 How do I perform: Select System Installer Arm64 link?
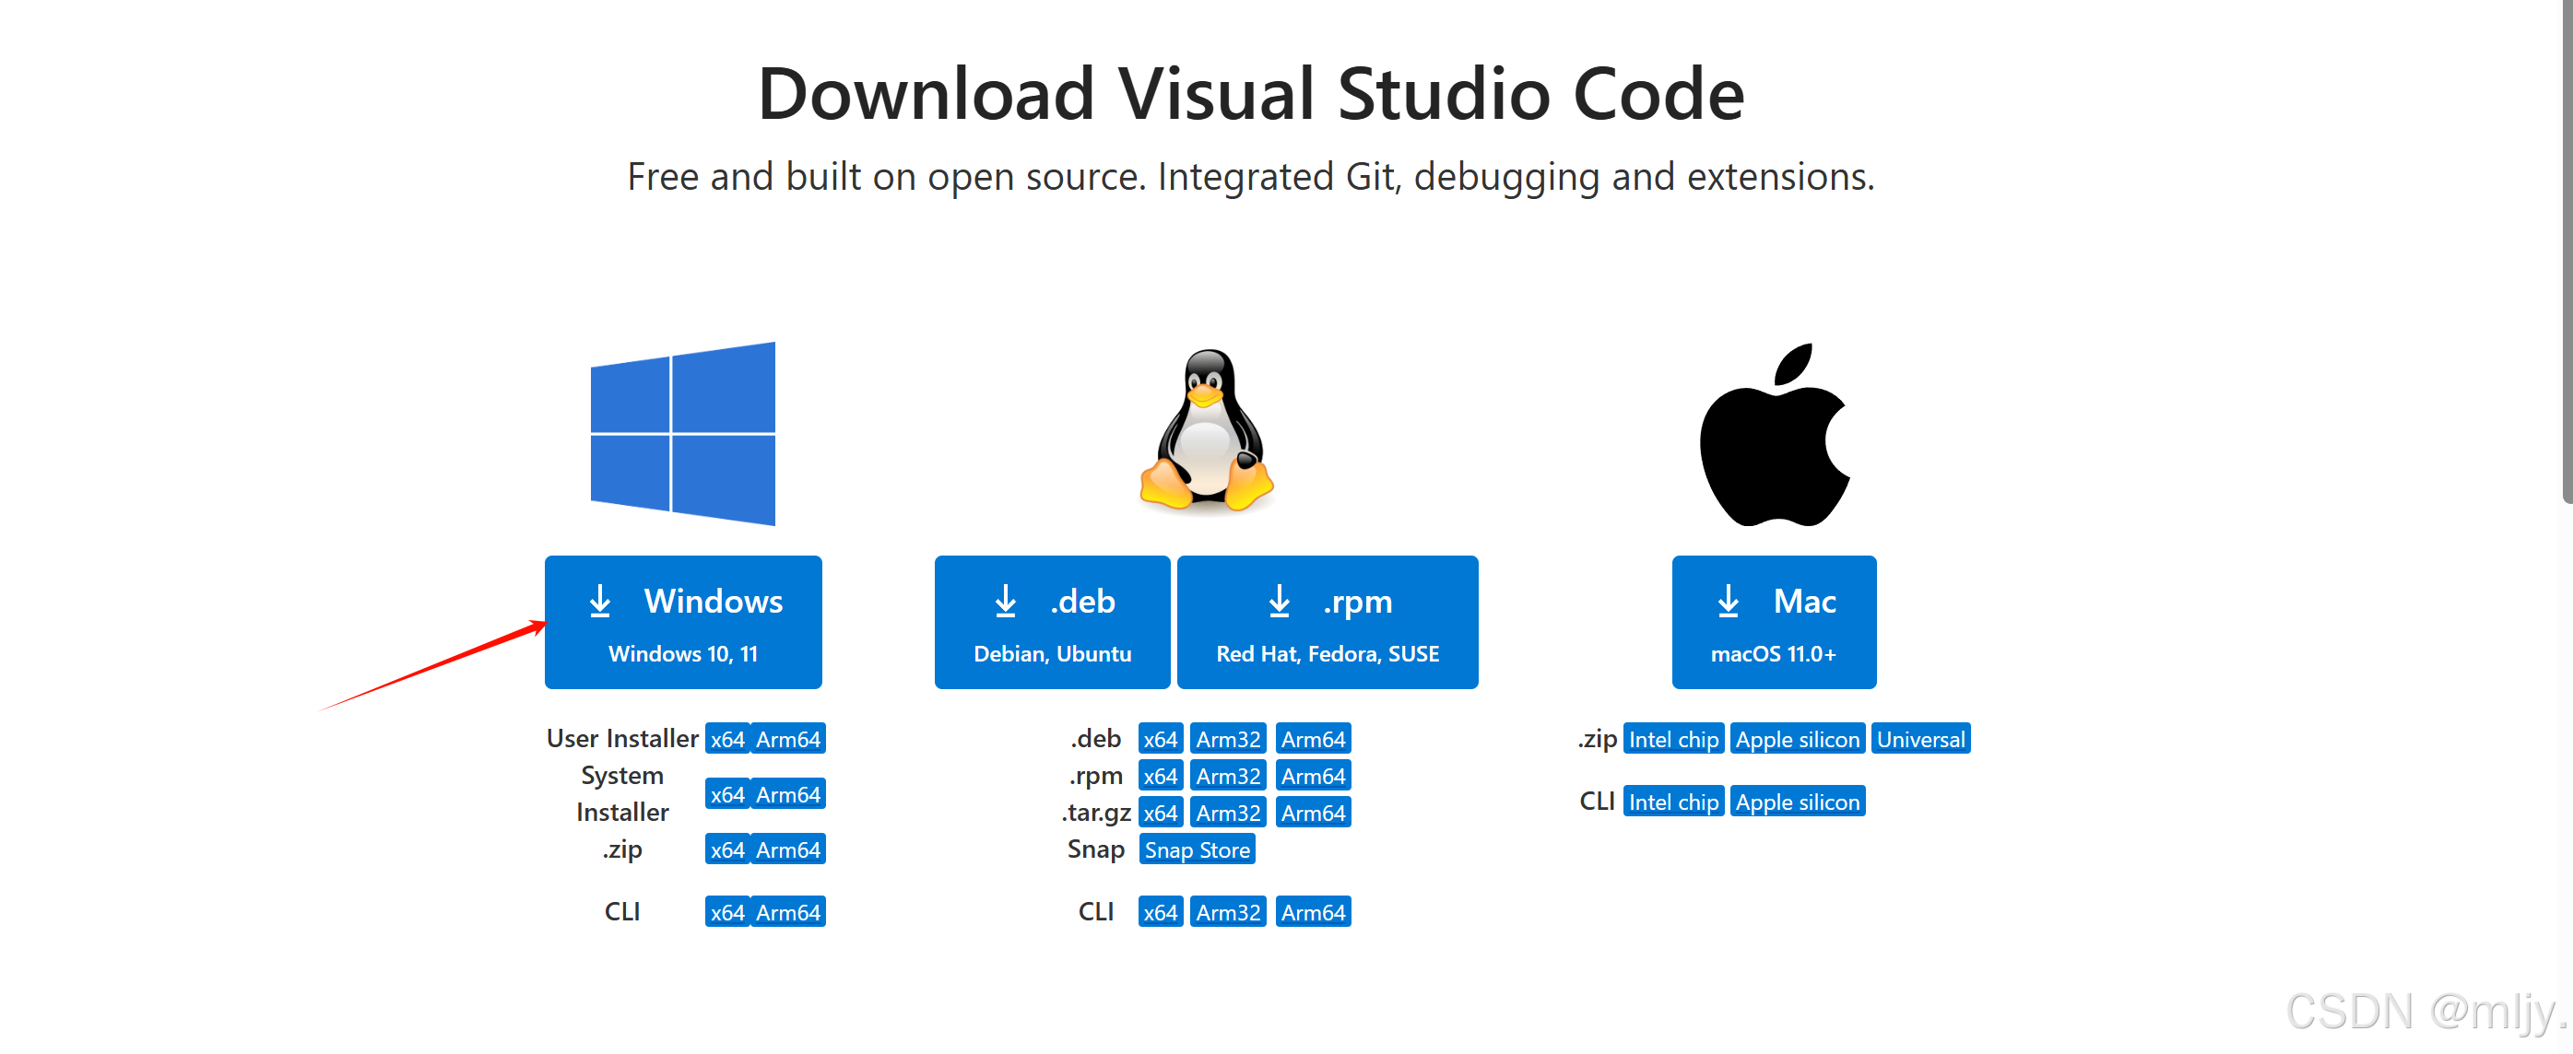tap(788, 793)
